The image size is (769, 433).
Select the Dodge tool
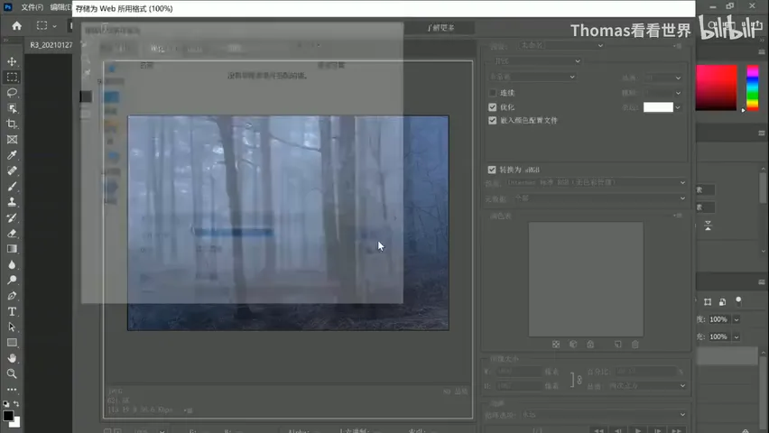[x=12, y=280]
